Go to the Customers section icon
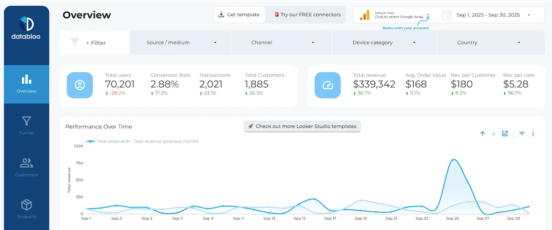 (27, 163)
